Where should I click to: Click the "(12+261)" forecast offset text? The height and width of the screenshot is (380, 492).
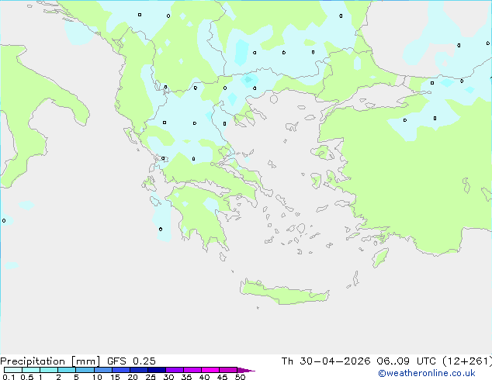[467, 361]
